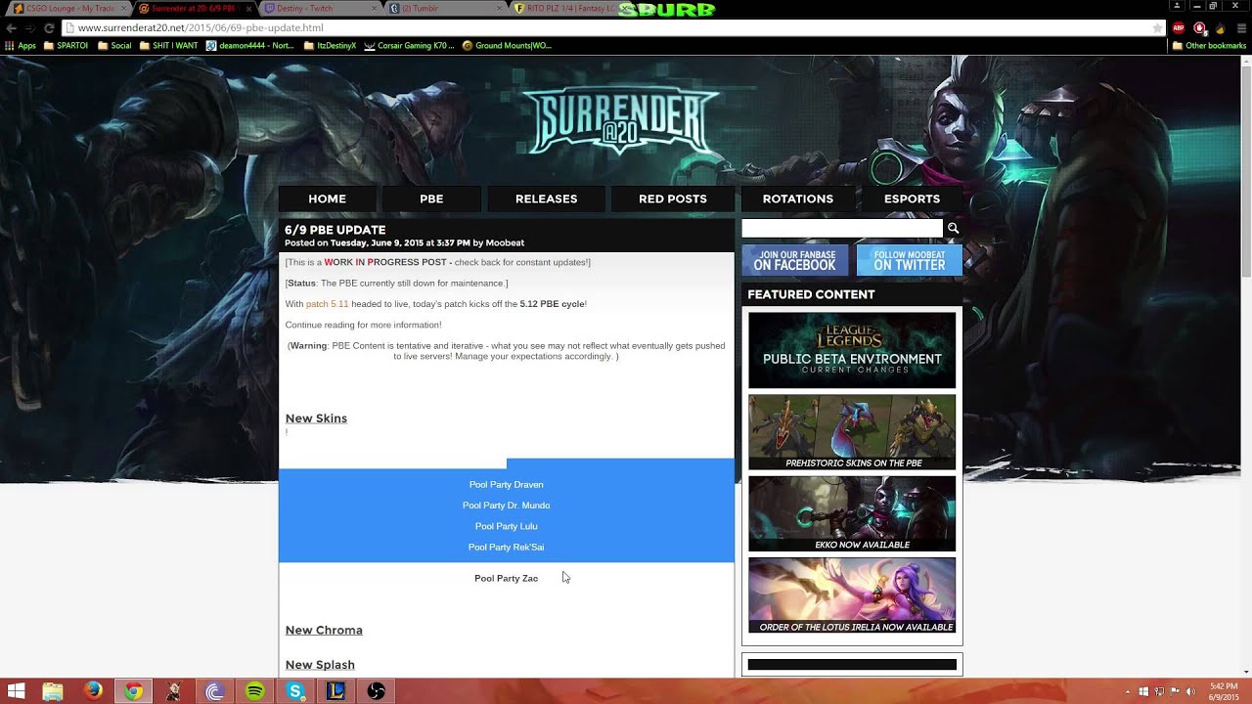Click Join Our Fanbase on Facebook button
The image size is (1252, 704).
tap(794, 260)
